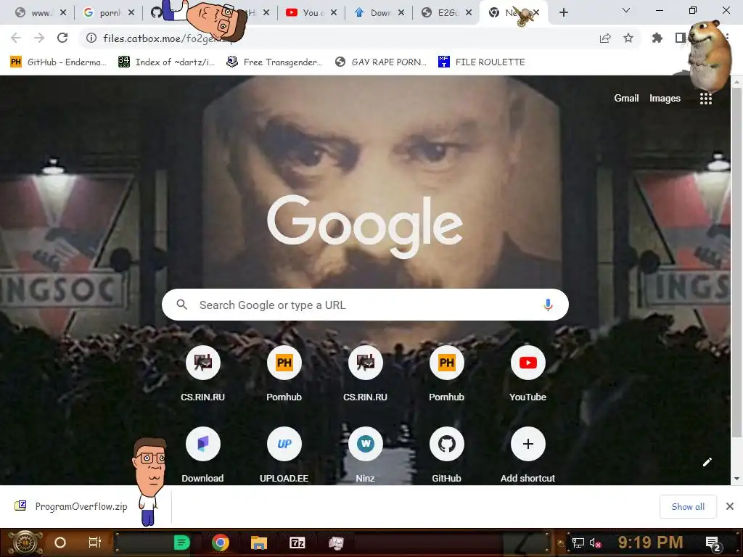Toggle the side panel icon
The height and width of the screenshot is (557, 743).
[x=680, y=38]
